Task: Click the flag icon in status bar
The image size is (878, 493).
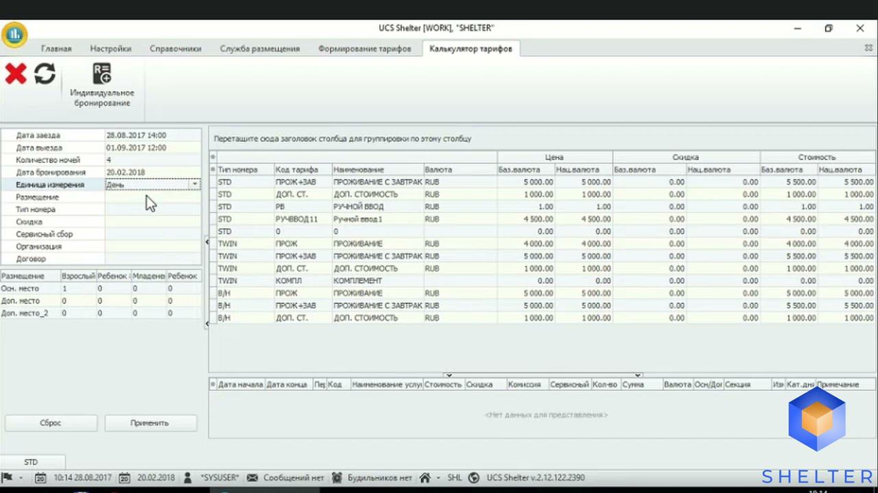Action: coord(8,477)
